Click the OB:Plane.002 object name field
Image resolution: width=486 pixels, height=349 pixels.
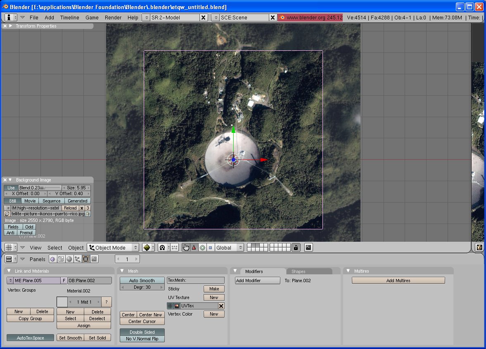pyautogui.click(x=90, y=281)
